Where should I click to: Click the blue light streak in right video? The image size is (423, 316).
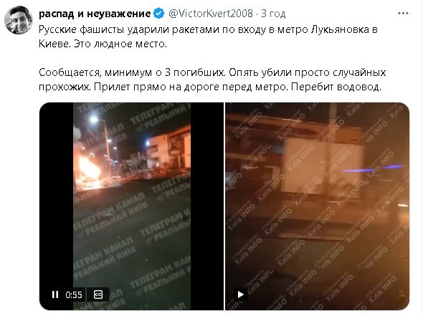(x=372, y=169)
